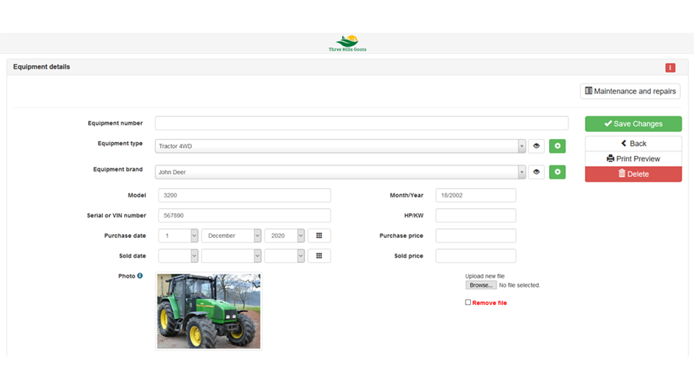Go Back to previous page
Image resolution: width=694 pixels, height=390 pixels.
(633, 144)
